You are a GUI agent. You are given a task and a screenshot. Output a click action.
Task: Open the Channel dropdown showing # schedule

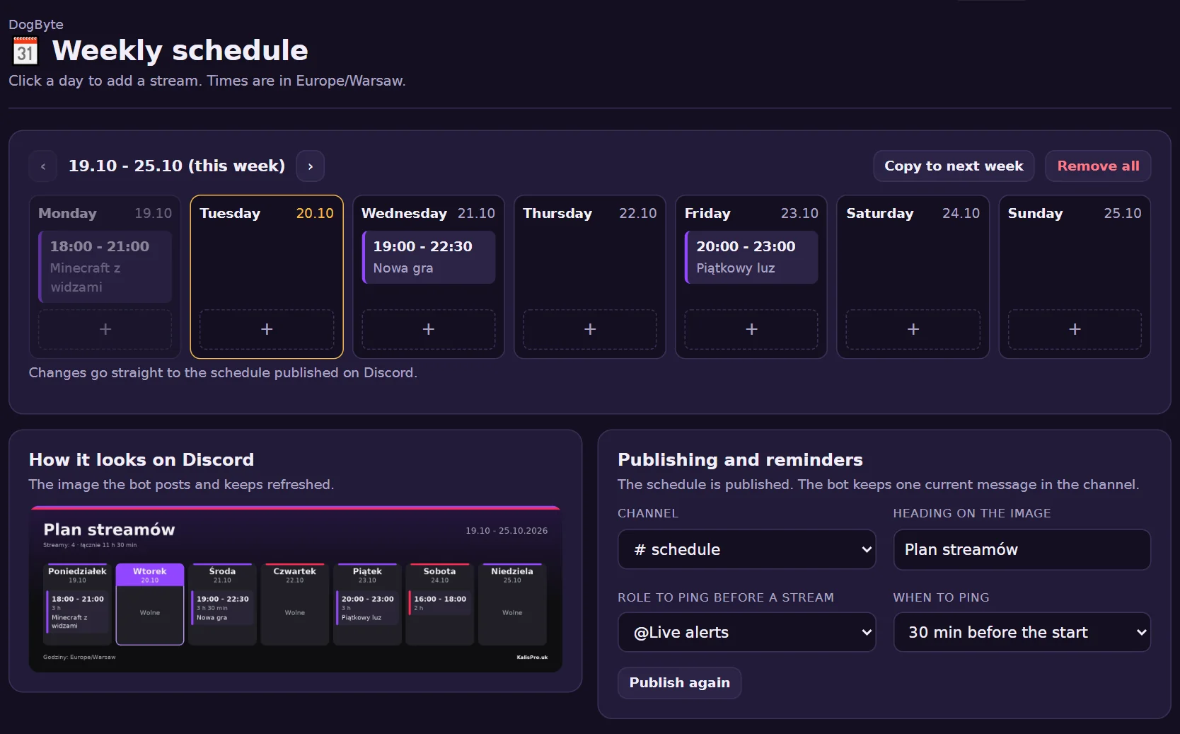point(746,549)
